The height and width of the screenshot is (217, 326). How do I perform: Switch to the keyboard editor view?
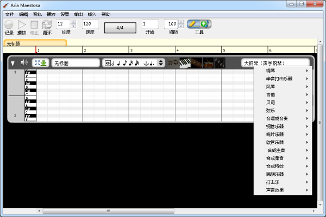(x=185, y=63)
